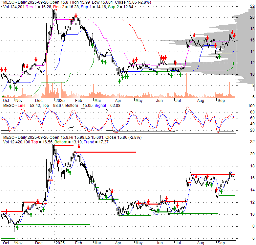Click Top = 16.56 in bottom chart
This screenshot has height=245, width=256.
42,142
